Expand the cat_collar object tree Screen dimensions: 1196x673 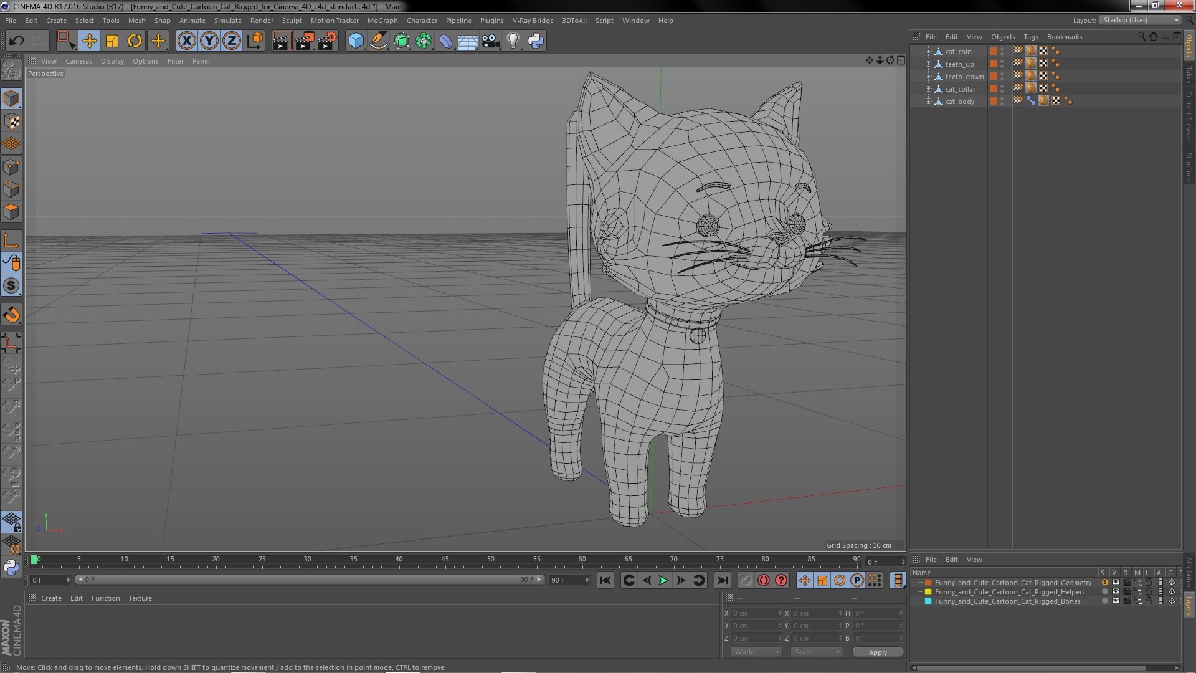coord(928,89)
